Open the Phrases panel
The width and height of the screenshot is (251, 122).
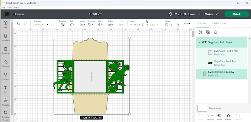coord(5,102)
